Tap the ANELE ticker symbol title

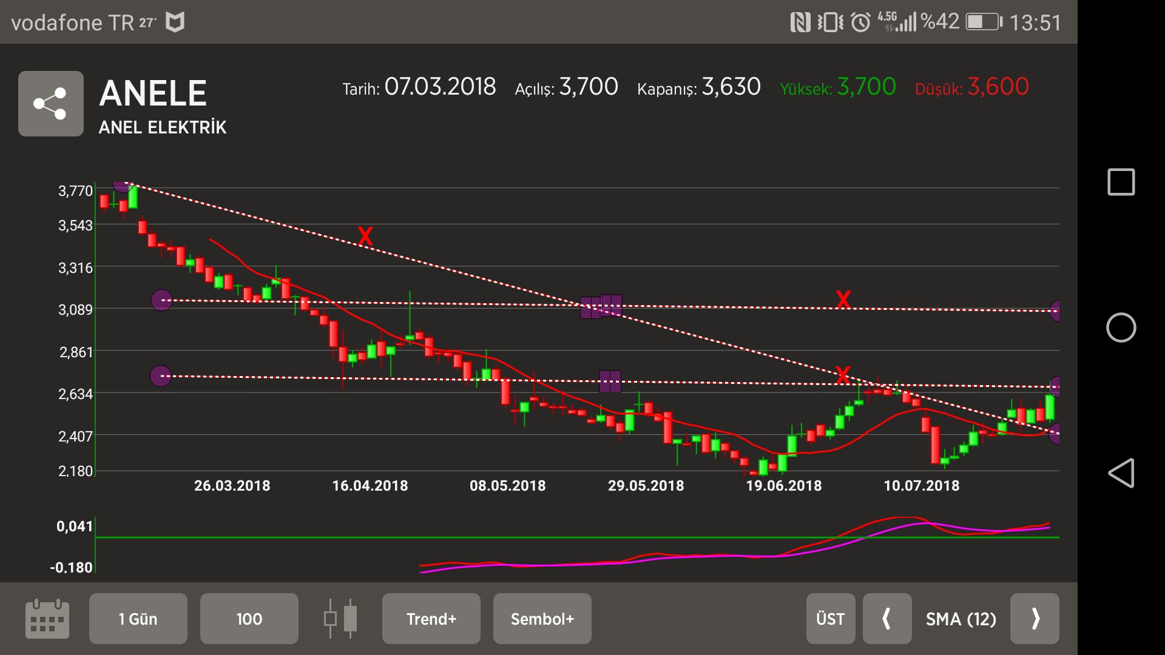(153, 93)
